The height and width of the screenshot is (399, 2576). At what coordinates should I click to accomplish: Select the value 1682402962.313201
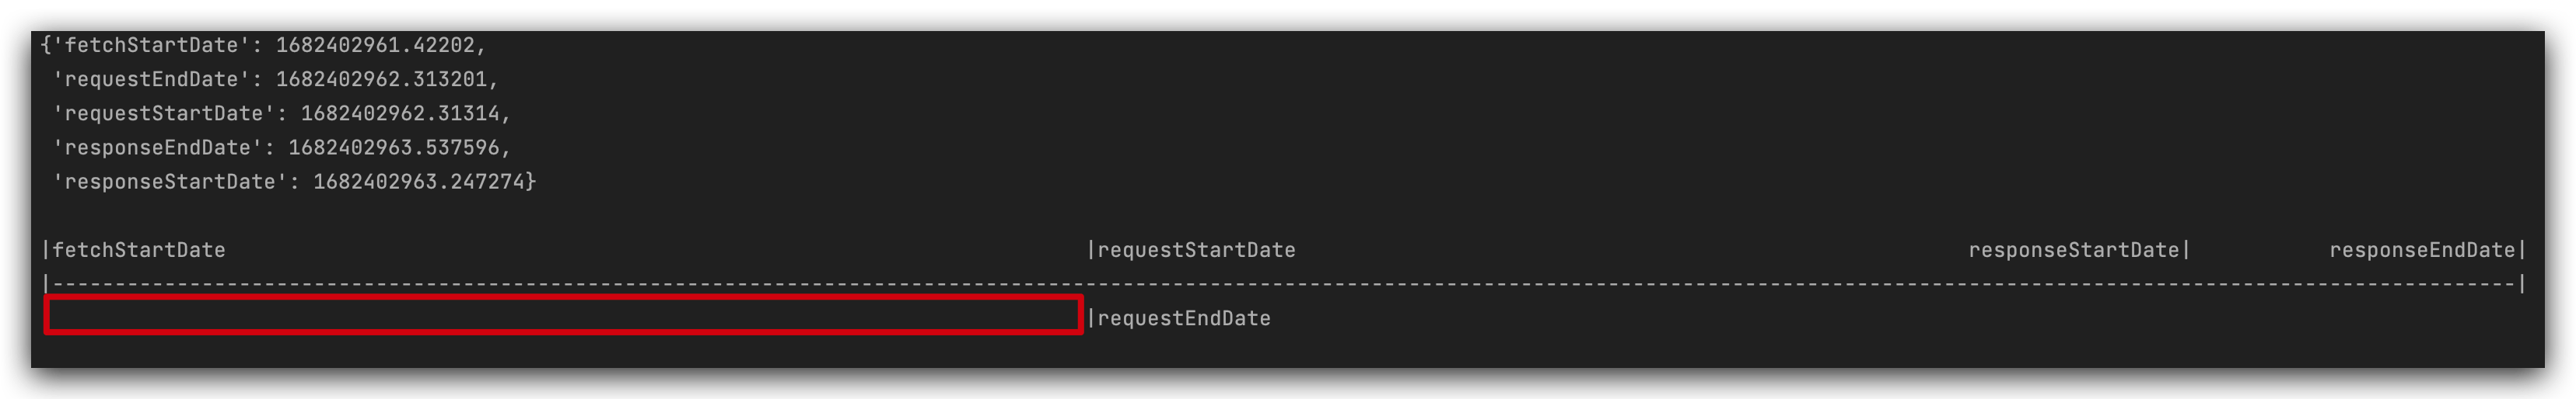(380, 79)
